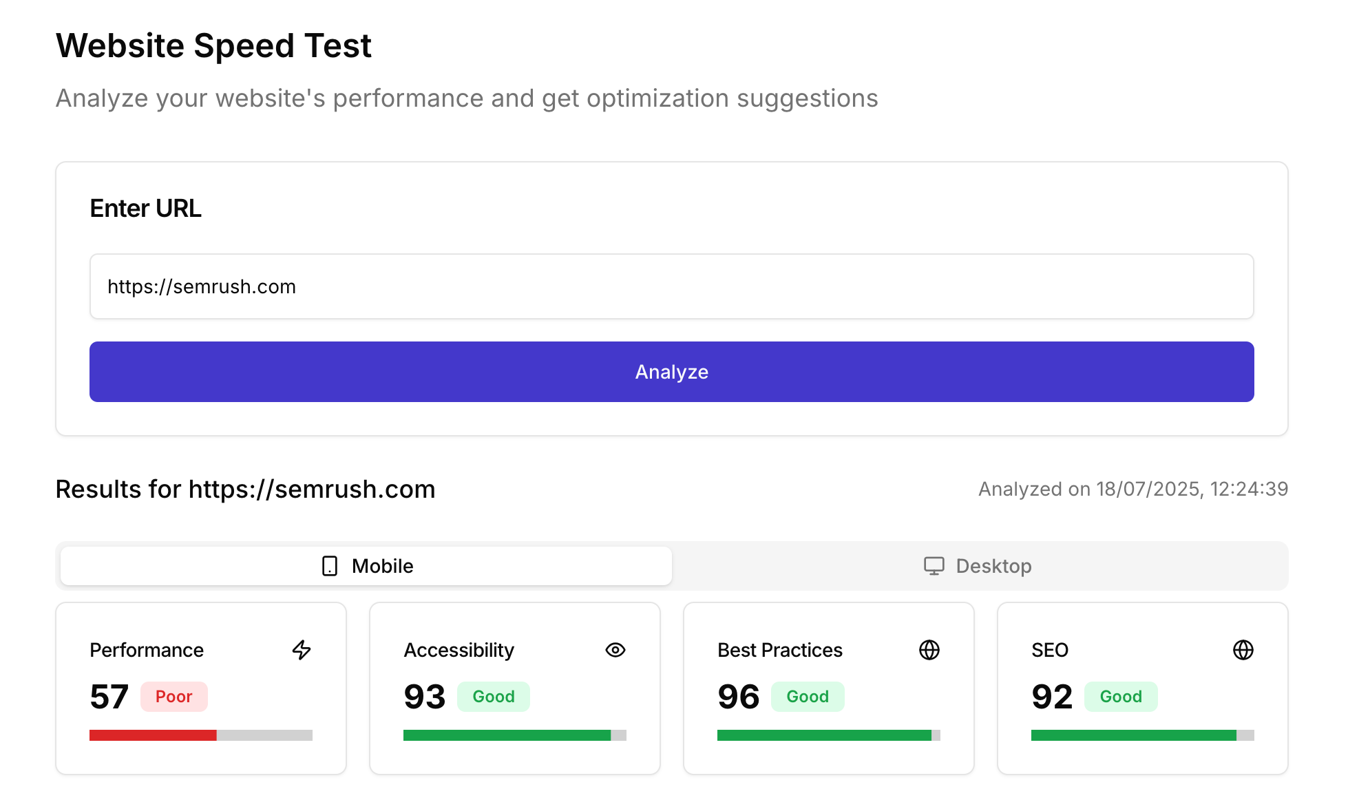Click the SEO globe icon

point(1243,650)
